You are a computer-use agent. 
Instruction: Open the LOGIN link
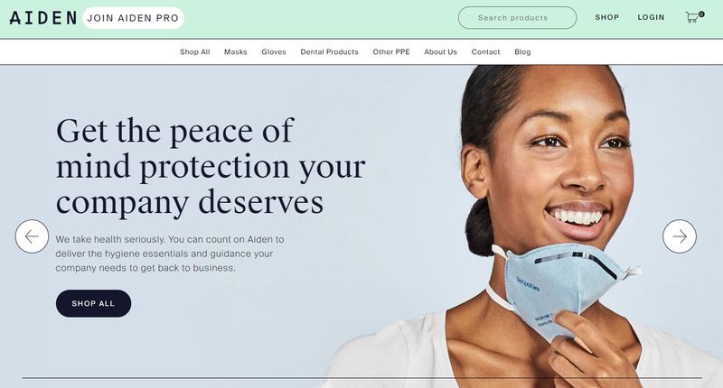651,17
